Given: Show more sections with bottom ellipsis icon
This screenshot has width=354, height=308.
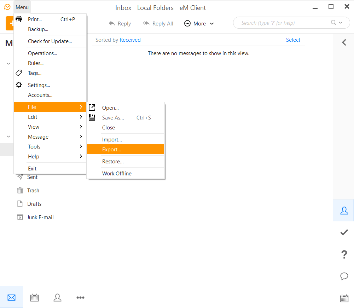Looking at the screenshot, I should [80, 297].
